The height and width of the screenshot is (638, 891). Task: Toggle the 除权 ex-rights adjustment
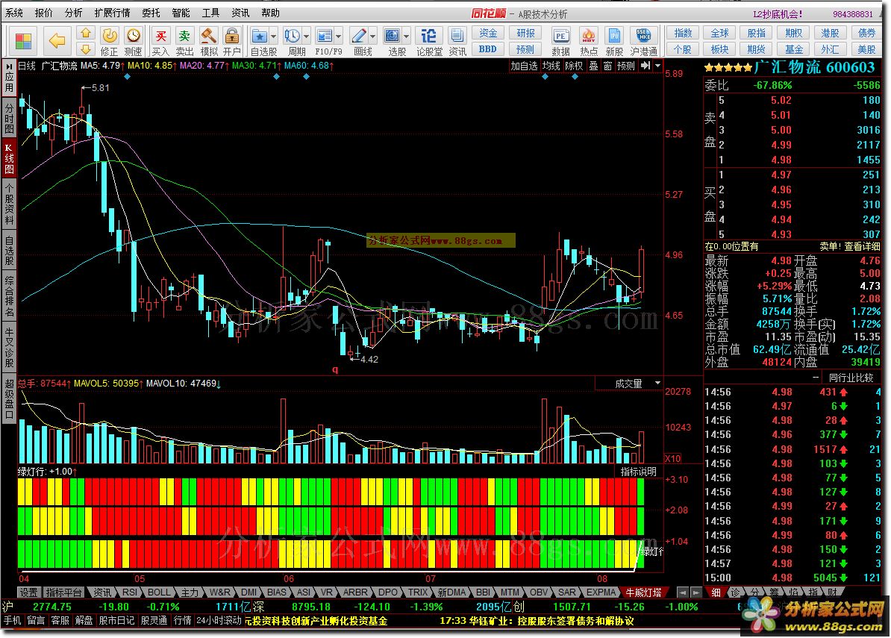[574, 66]
